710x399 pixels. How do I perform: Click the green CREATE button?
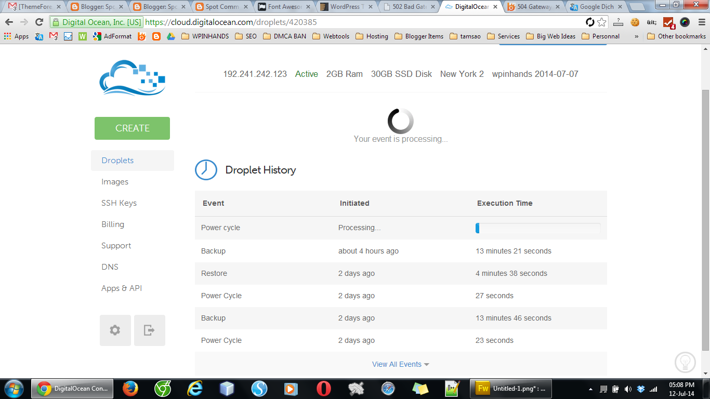coord(132,128)
